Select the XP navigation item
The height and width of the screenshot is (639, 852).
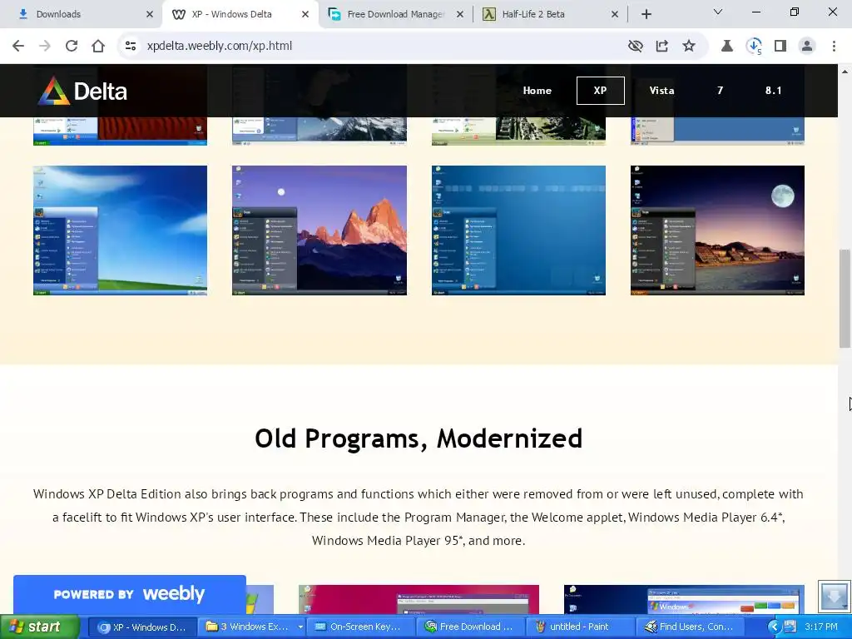pyautogui.click(x=600, y=91)
